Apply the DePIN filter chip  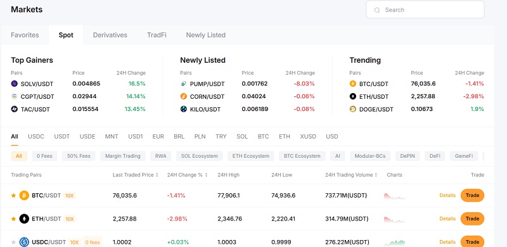(408, 156)
